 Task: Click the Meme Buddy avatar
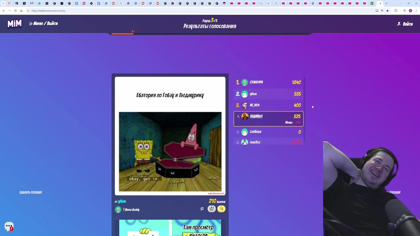point(118,210)
